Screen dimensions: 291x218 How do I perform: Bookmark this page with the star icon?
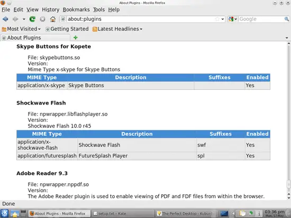point(217,19)
